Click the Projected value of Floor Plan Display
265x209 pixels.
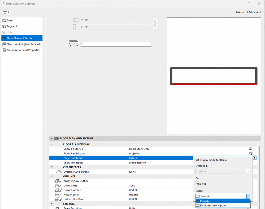click(135, 153)
